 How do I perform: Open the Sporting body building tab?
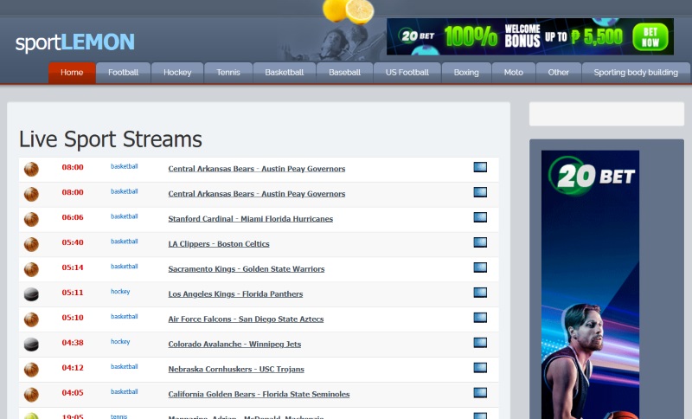point(636,73)
